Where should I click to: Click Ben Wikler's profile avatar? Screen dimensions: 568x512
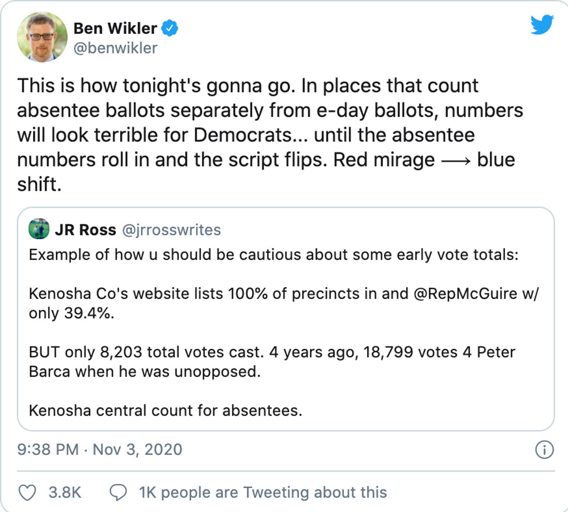coord(42,37)
